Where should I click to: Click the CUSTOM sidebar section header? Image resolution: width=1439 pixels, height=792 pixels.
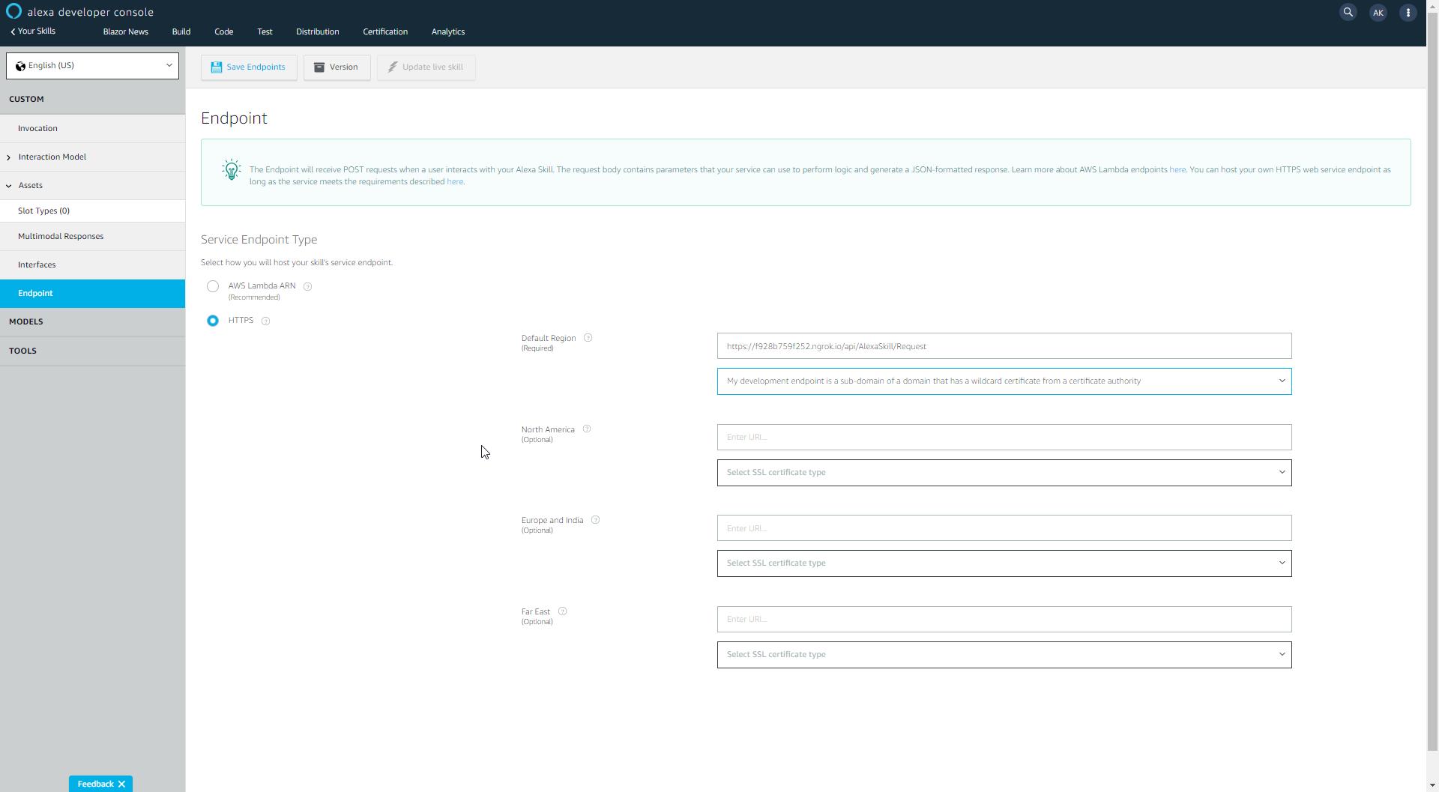click(92, 100)
